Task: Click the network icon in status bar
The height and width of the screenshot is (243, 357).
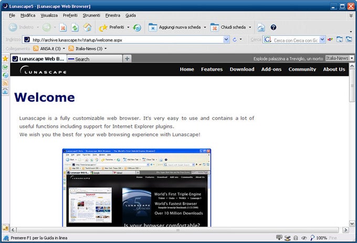Action: pos(287,238)
